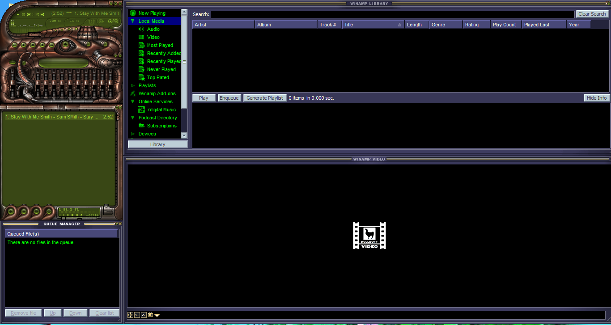Click the Enqueue button
This screenshot has height=325, width=611.
[229, 98]
